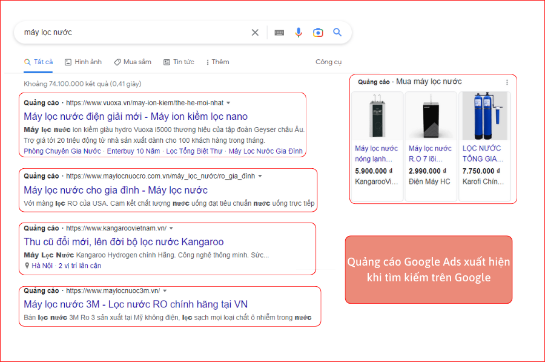Expand dropdown arrow next to maylocnuoc3m.vn URL

165,291
